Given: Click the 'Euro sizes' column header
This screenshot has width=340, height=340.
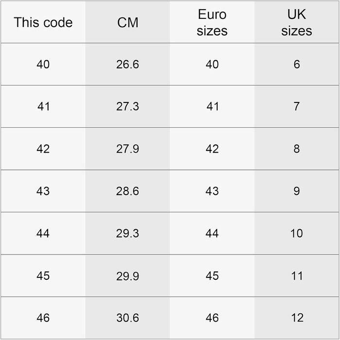Looking at the screenshot, I should point(212,22).
